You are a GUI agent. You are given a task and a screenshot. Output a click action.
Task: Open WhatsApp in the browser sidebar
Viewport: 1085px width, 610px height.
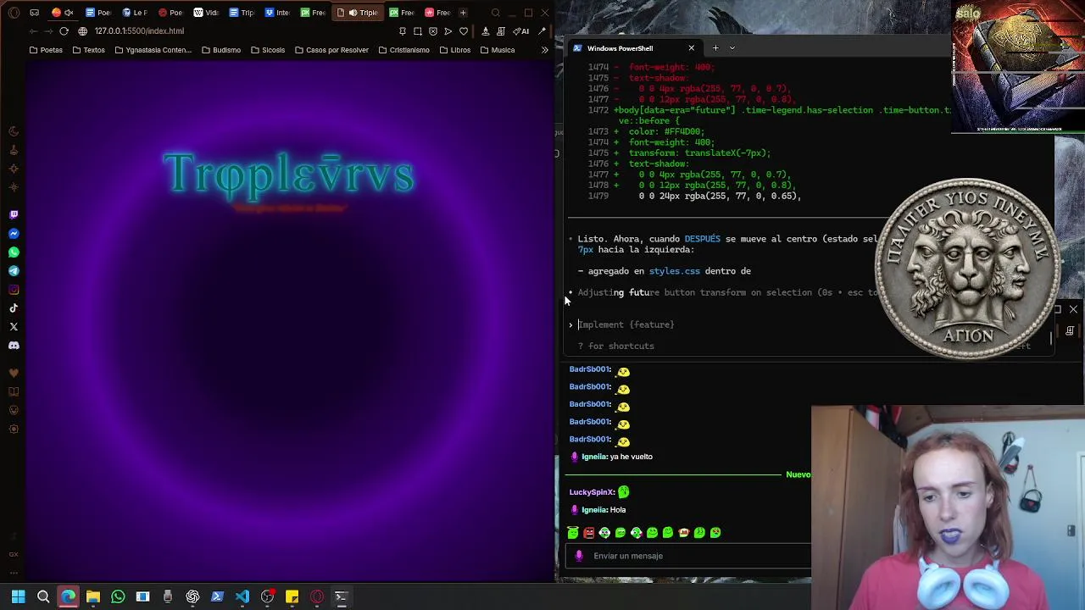tap(14, 252)
